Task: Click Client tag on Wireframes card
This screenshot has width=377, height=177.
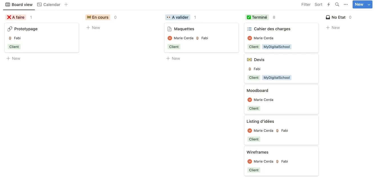Action: [x=254, y=170]
